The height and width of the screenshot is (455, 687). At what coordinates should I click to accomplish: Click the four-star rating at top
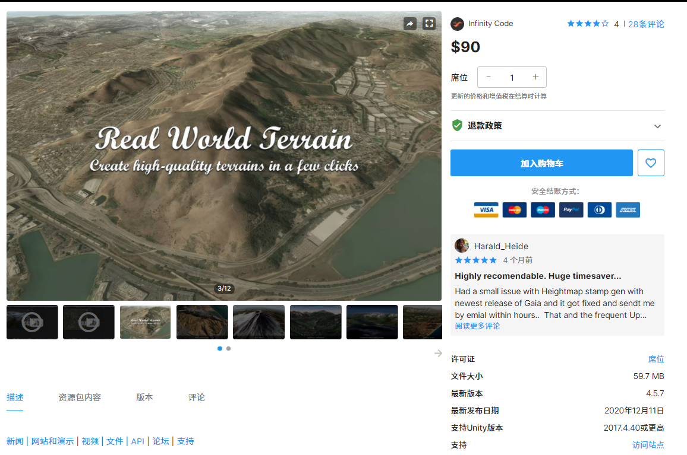(588, 24)
